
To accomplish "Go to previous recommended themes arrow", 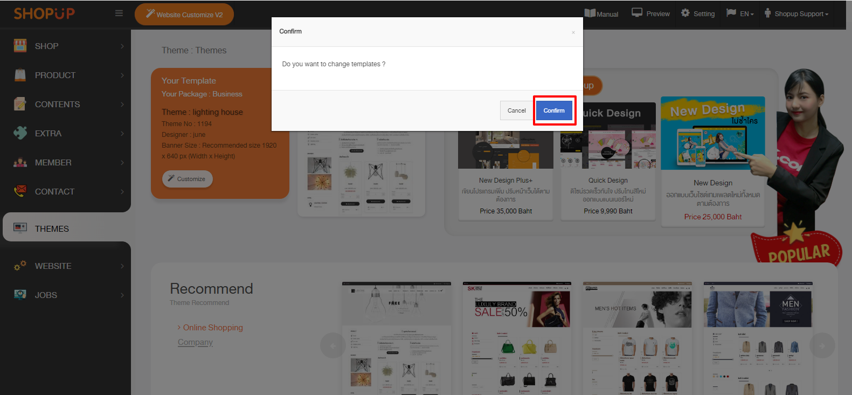I will click(x=333, y=345).
